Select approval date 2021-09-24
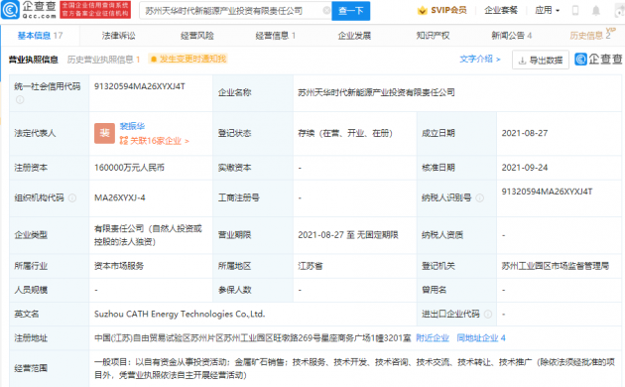This screenshot has height=387, width=625. (525, 168)
